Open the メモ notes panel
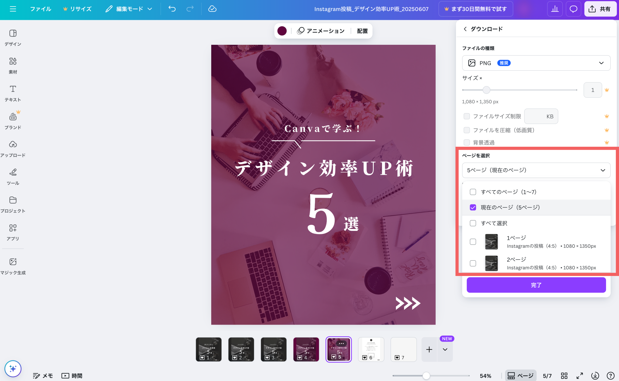 tap(43, 376)
